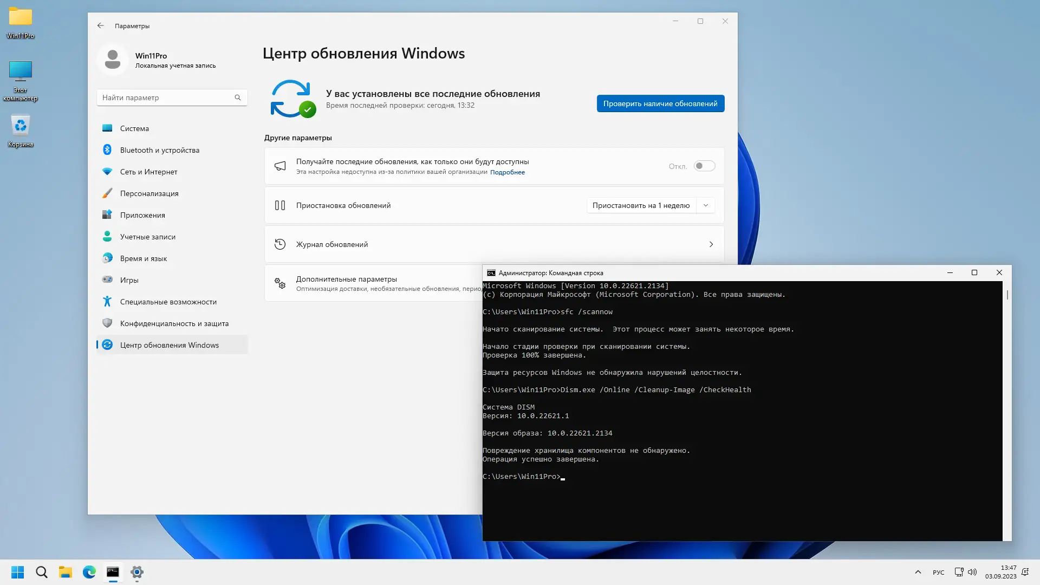Open the Персонализация section
Screen dimensions: 1040x585
click(149, 193)
